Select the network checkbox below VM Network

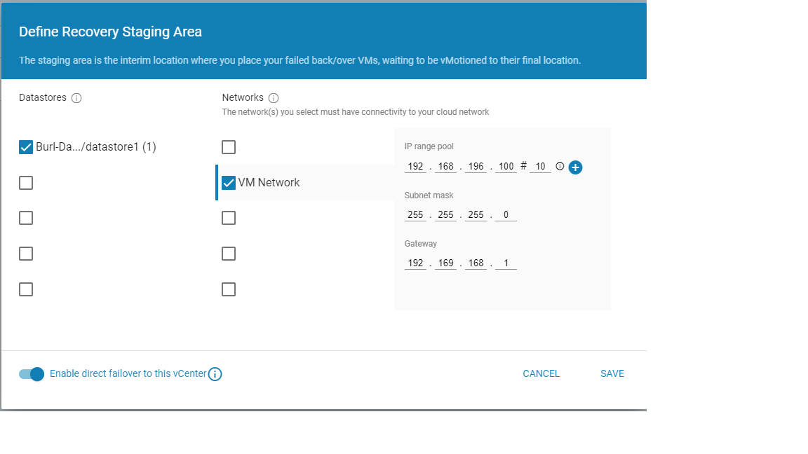click(x=228, y=218)
